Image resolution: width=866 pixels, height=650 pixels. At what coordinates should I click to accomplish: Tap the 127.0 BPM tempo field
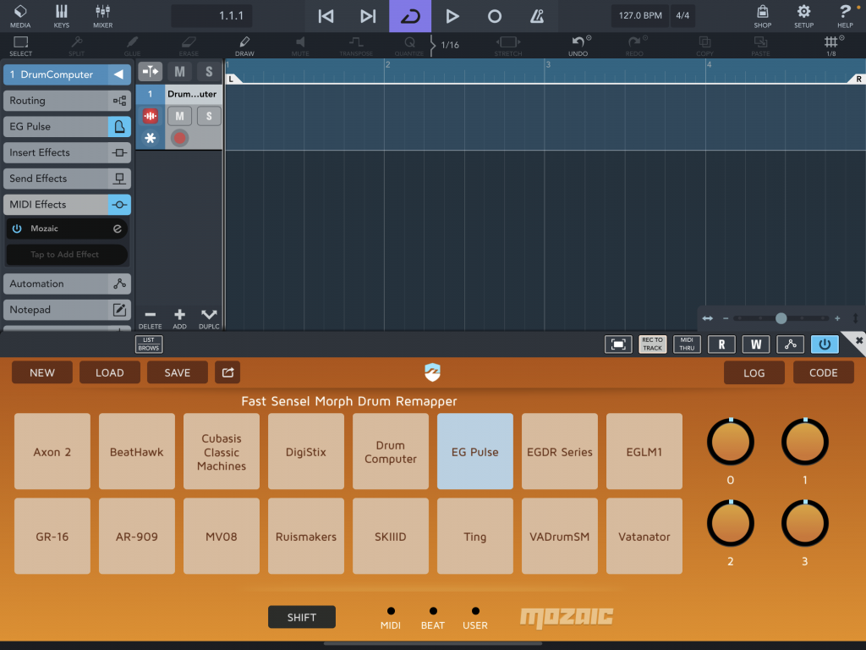[x=640, y=15]
